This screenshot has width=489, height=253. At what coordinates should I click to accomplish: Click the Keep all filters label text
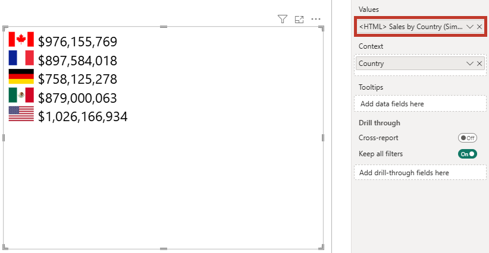tap(381, 154)
